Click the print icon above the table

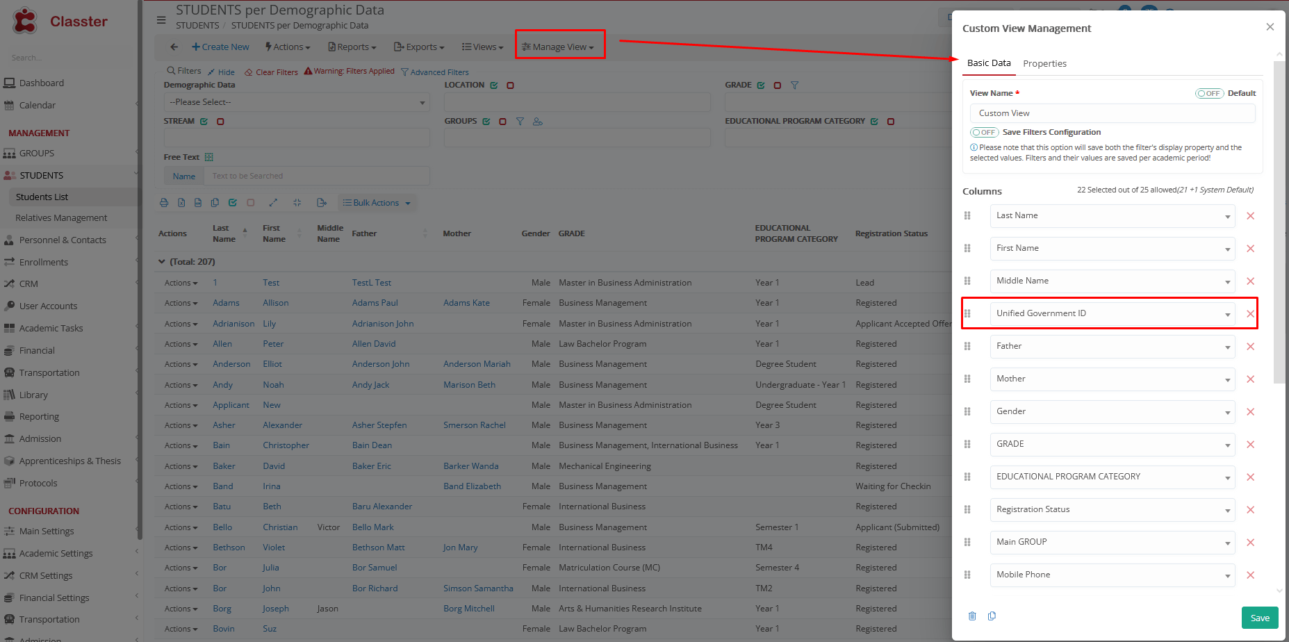164,203
